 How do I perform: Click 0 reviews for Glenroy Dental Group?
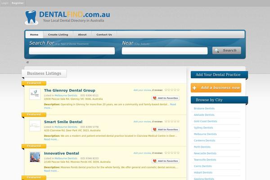point(157,90)
